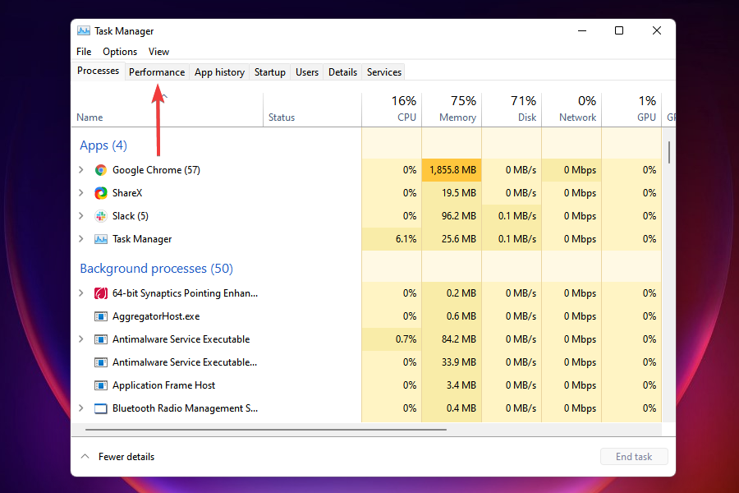Switch to the App history tab
The width and height of the screenshot is (739, 493).
point(219,72)
